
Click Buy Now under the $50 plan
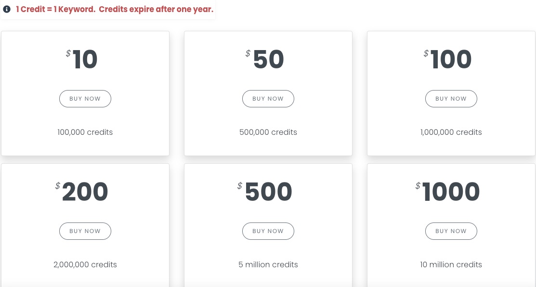tap(268, 99)
